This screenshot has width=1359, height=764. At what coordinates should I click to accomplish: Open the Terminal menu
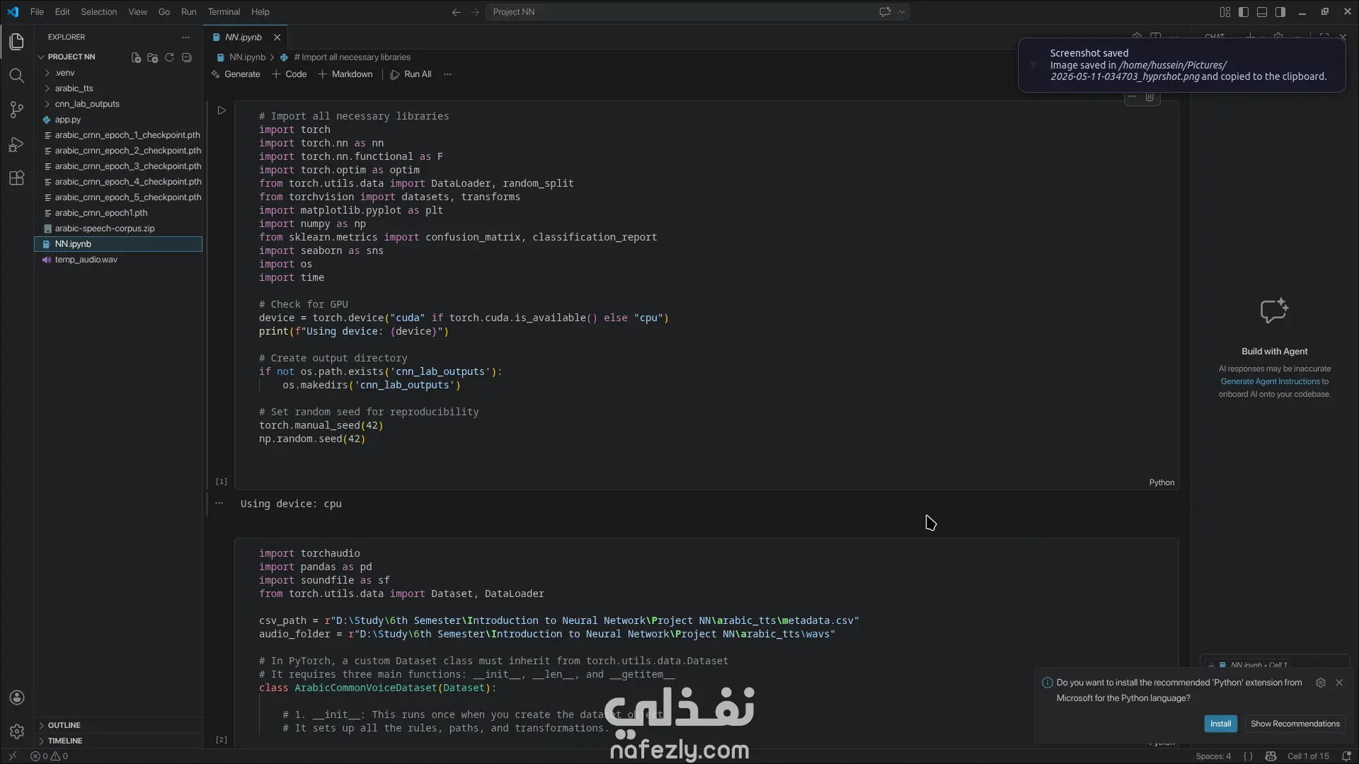click(224, 12)
